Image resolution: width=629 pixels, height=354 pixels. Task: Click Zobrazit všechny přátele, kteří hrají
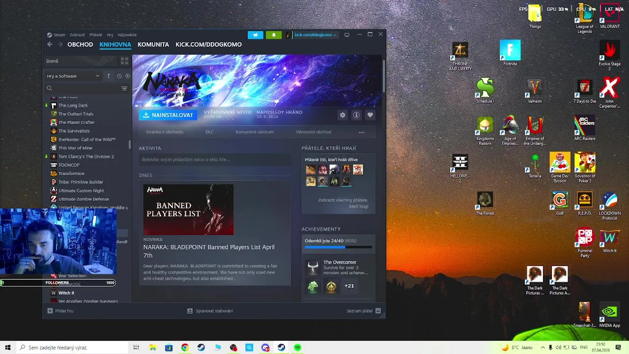[343, 203]
